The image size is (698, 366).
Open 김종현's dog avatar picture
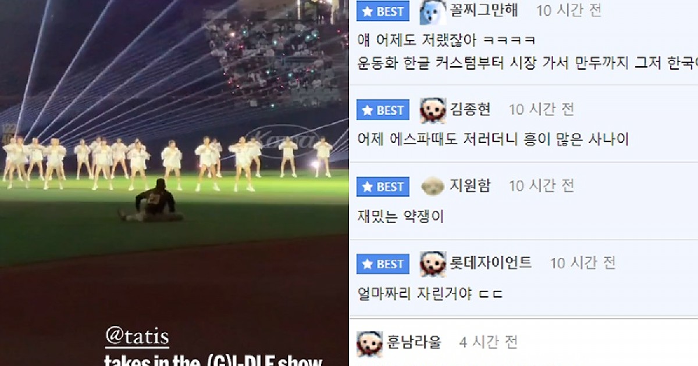tap(433, 110)
